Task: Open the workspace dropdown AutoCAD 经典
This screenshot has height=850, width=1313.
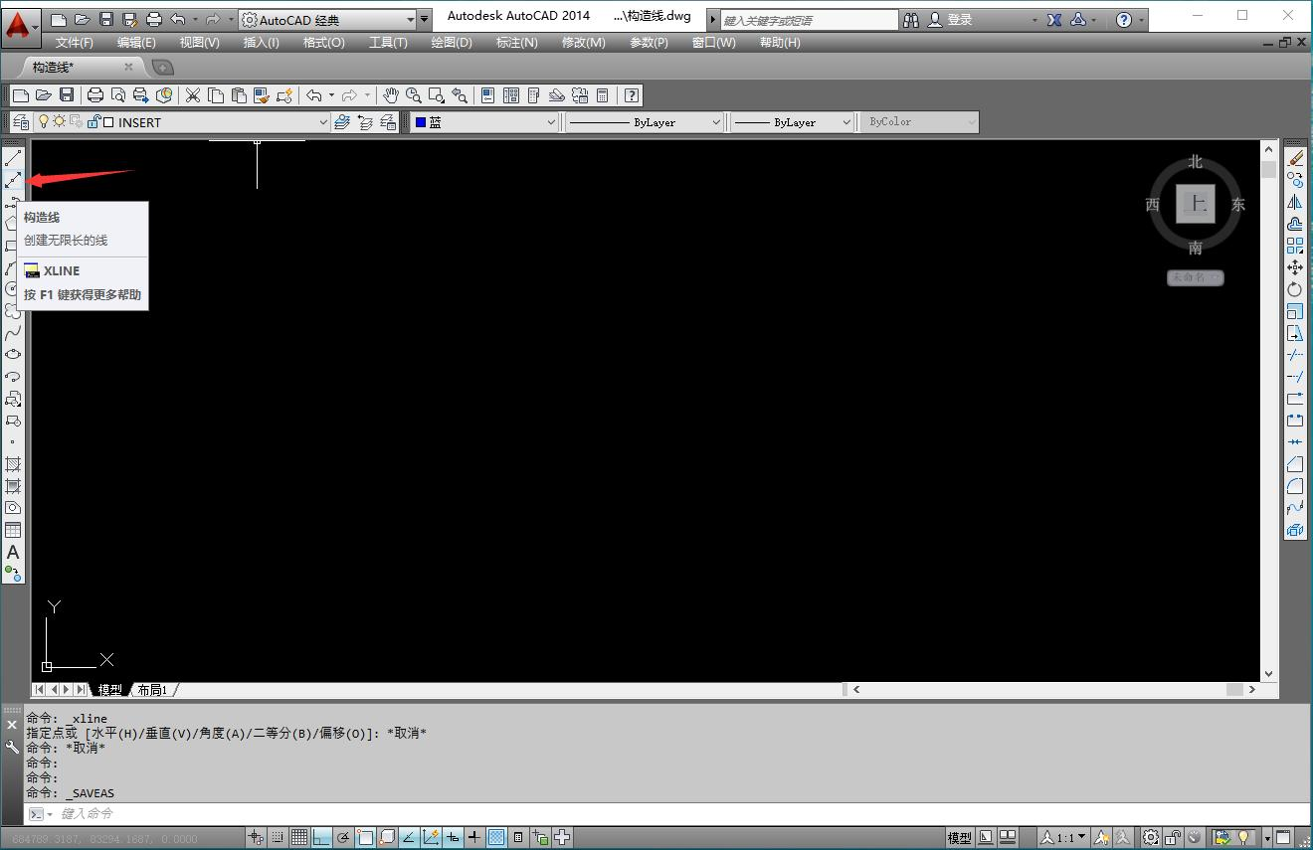Action: 410,18
